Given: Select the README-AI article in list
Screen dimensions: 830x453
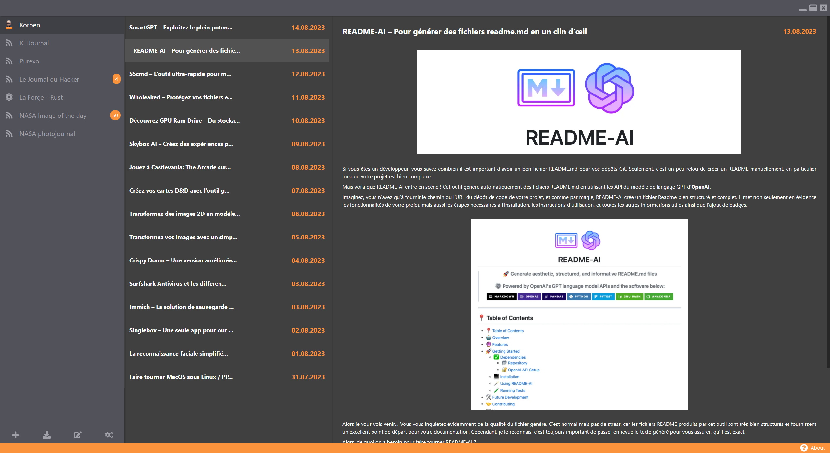Looking at the screenshot, I should (227, 51).
